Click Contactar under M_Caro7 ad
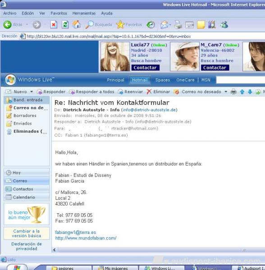The image size is (265, 270). click(x=215, y=67)
